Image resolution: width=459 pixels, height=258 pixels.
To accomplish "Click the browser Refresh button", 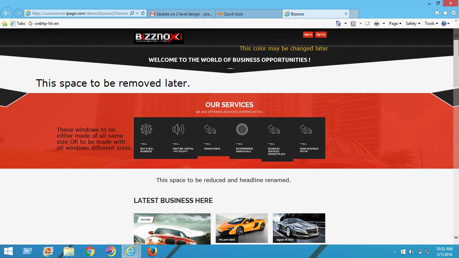I will [143, 13].
